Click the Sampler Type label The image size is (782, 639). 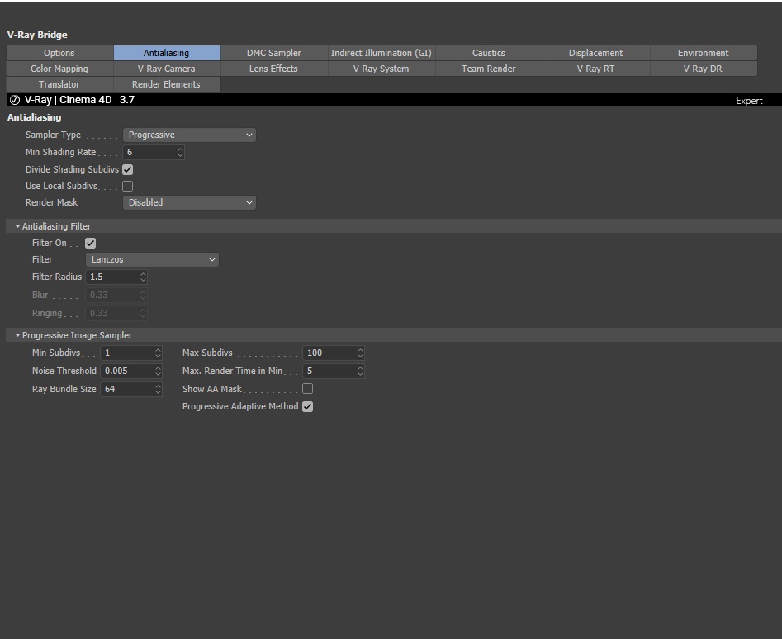(x=53, y=135)
